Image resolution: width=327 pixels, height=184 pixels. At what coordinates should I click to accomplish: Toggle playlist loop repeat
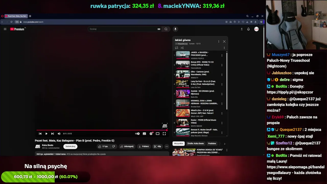(x=177, y=48)
